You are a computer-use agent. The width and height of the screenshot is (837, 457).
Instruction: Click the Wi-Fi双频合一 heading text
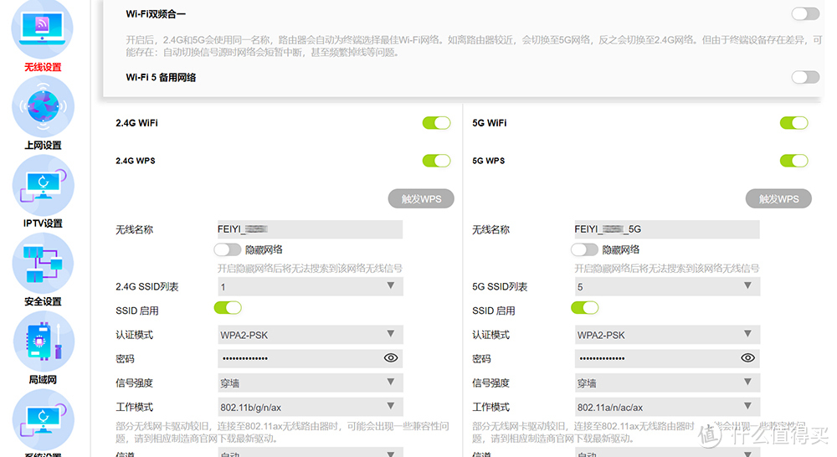(156, 14)
